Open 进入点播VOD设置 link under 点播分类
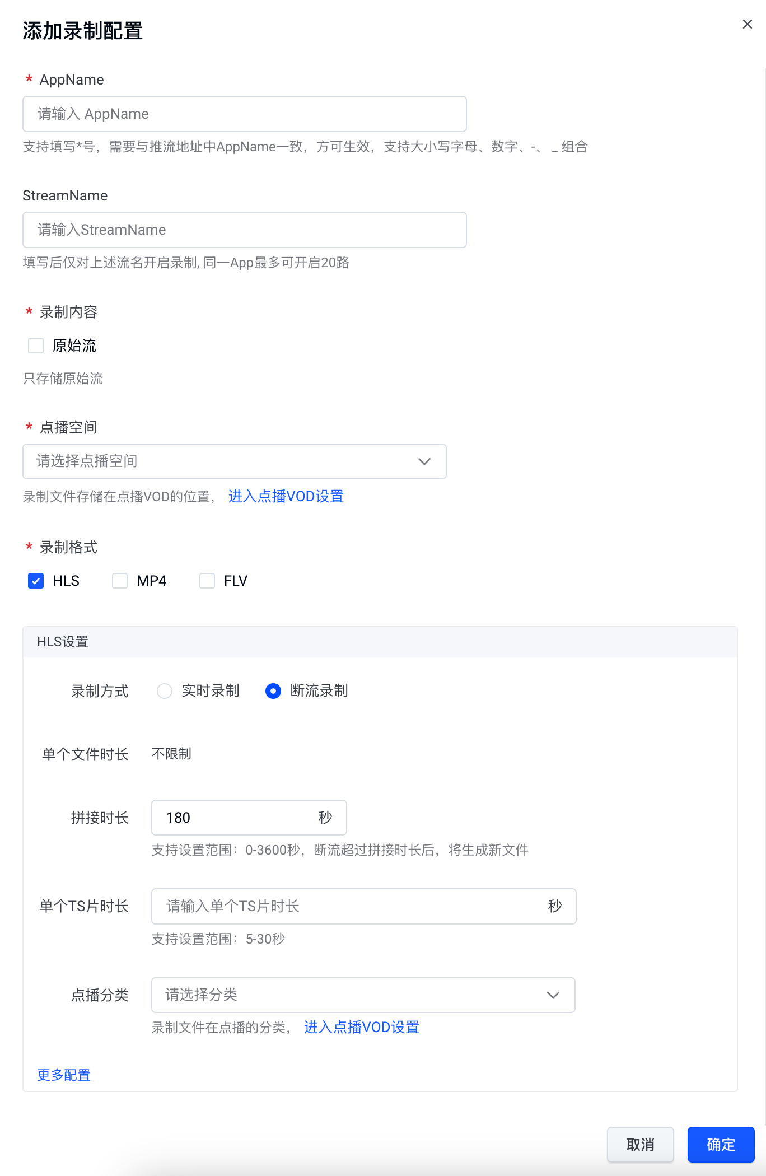The image size is (766, 1176). point(361,1027)
